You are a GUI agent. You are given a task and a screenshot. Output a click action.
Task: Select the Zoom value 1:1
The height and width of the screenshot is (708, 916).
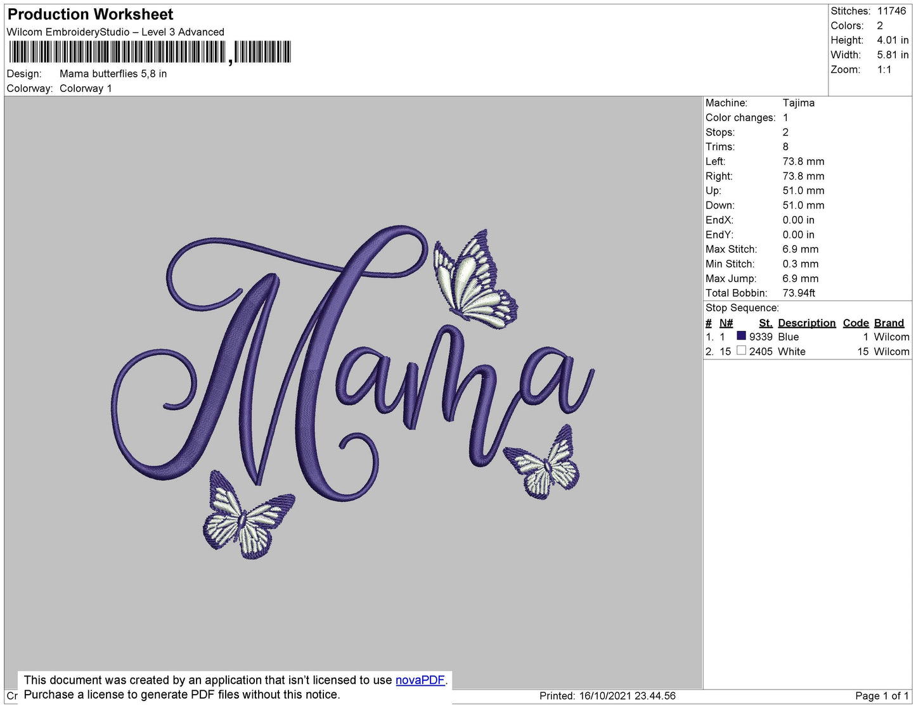pyautogui.click(x=884, y=69)
